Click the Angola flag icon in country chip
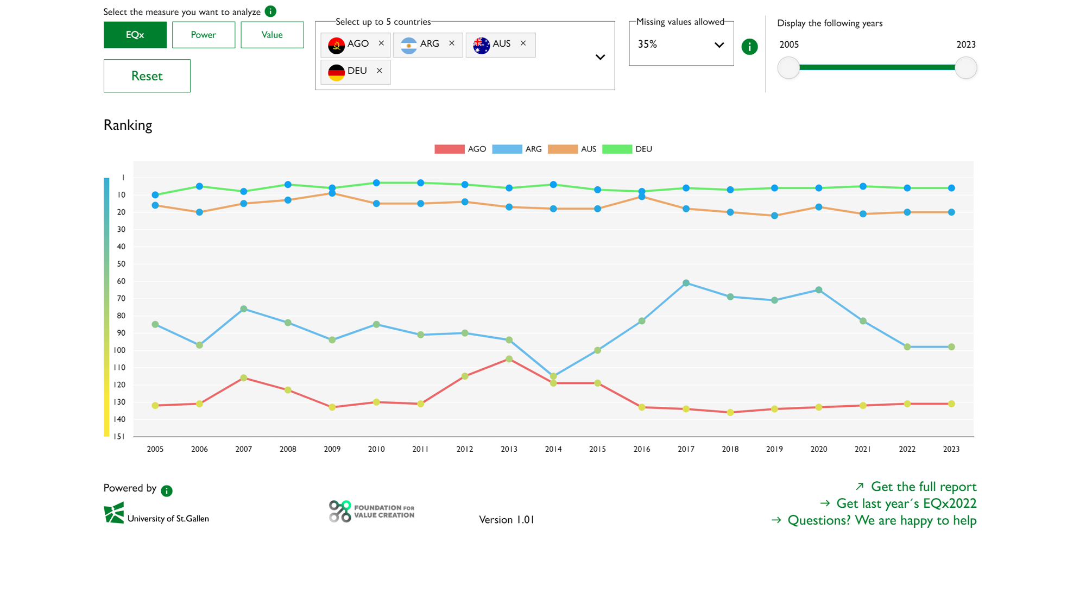Image resolution: width=1086 pixels, height=611 pixels. pyautogui.click(x=338, y=45)
